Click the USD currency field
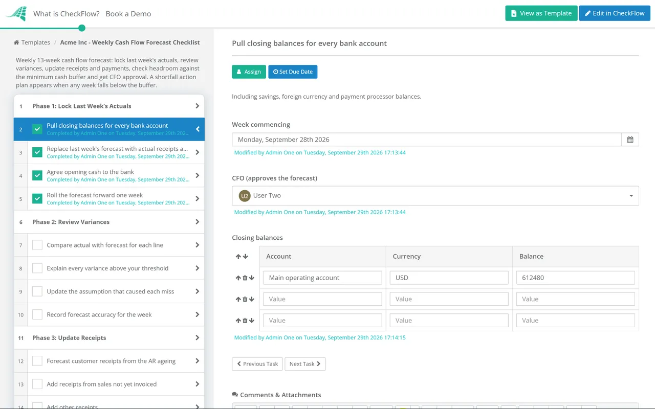655x409 pixels. click(x=449, y=278)
